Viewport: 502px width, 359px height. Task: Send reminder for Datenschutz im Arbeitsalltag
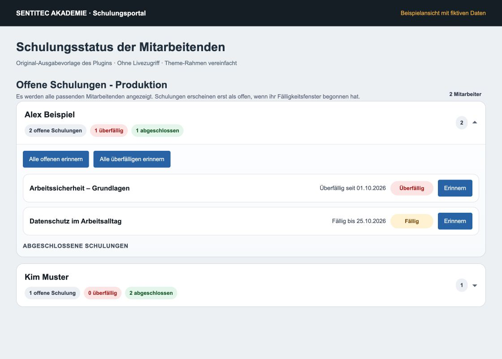click(455, 221)
